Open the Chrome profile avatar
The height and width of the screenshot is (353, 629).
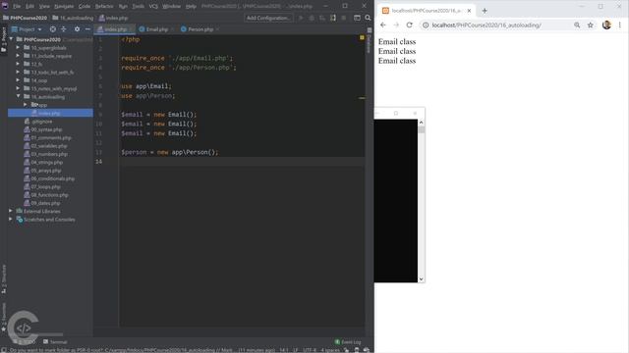606,25
